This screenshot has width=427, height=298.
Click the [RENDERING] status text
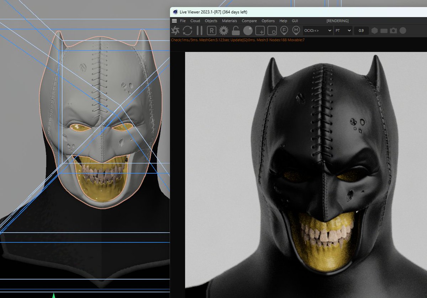[337, 21]
